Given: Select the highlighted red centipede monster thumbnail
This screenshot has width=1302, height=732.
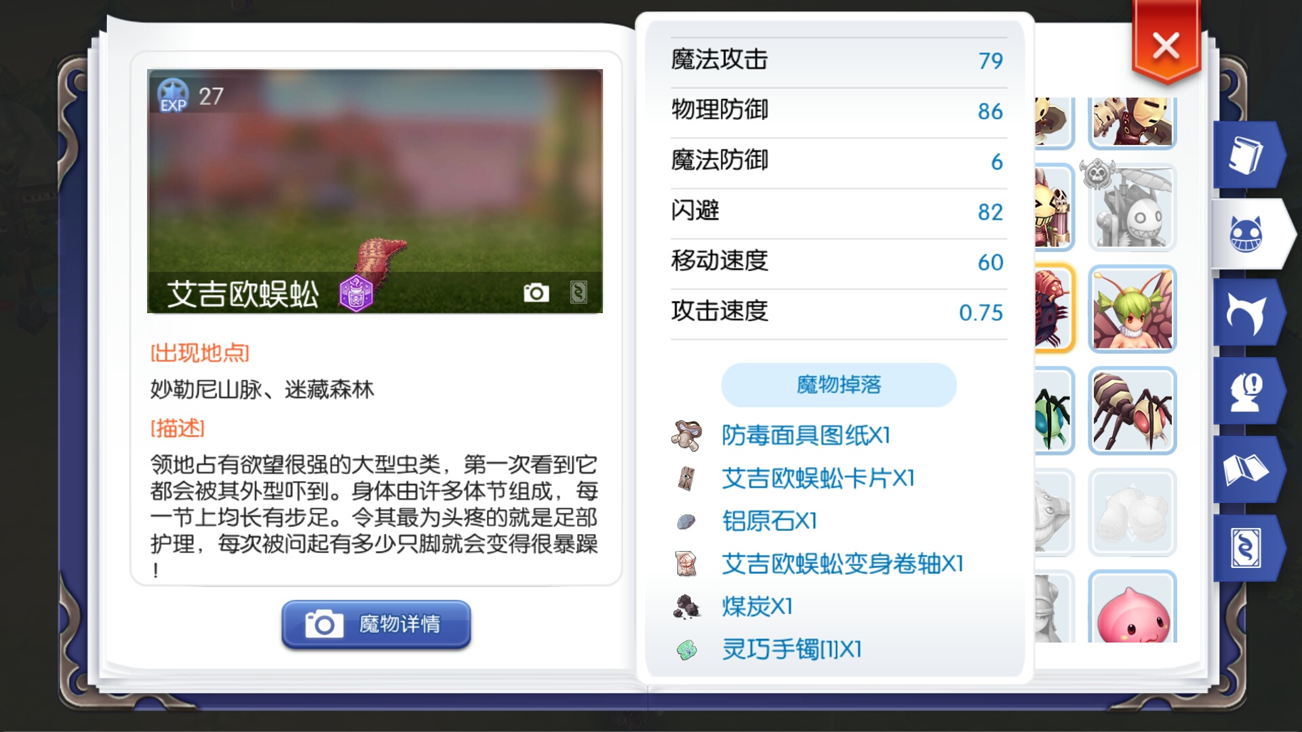Looking at the screenshot, I should pos(1054,309).
